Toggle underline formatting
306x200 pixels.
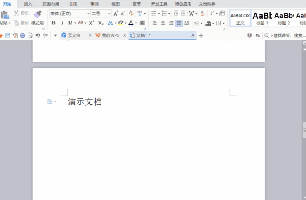coord(70,23)
